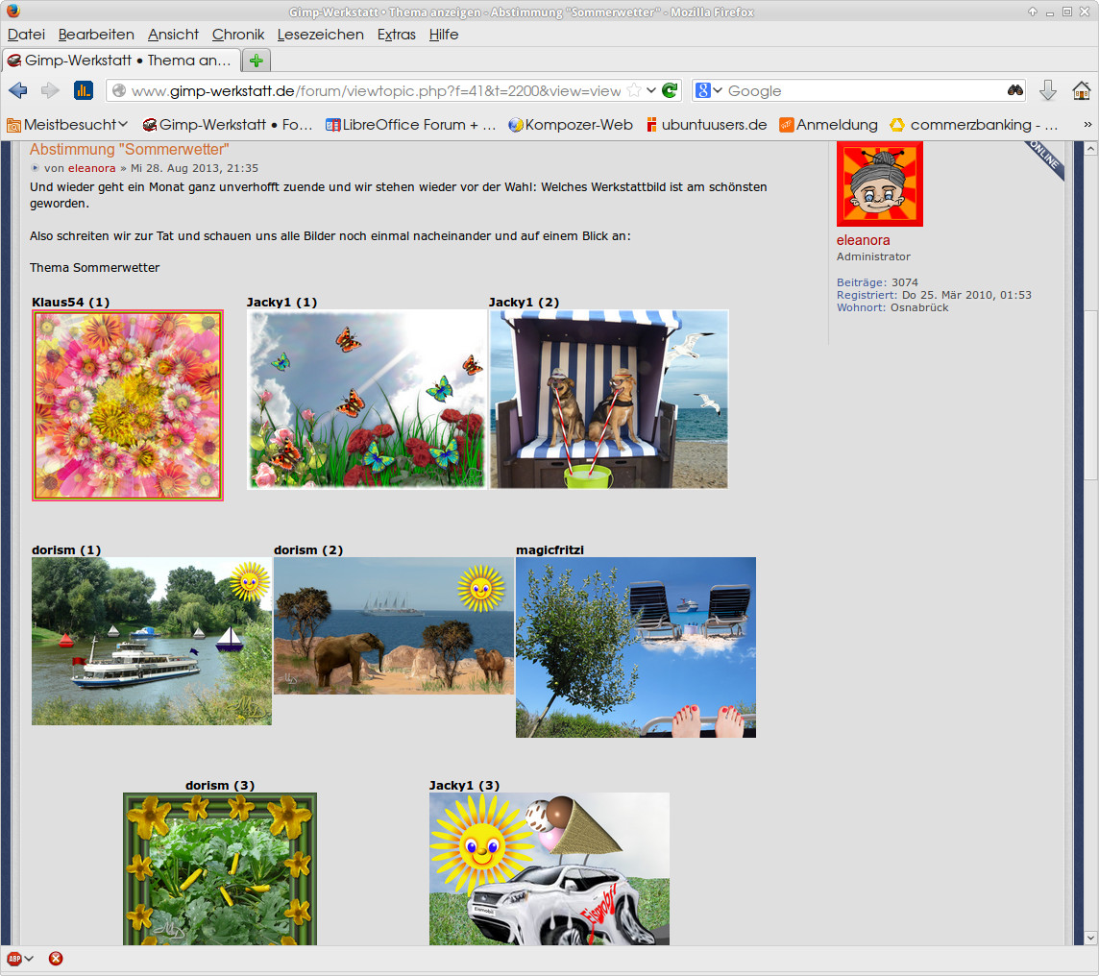Click the back navigation arrow
Screen dimensions: 1099x976
click(18, 90)
